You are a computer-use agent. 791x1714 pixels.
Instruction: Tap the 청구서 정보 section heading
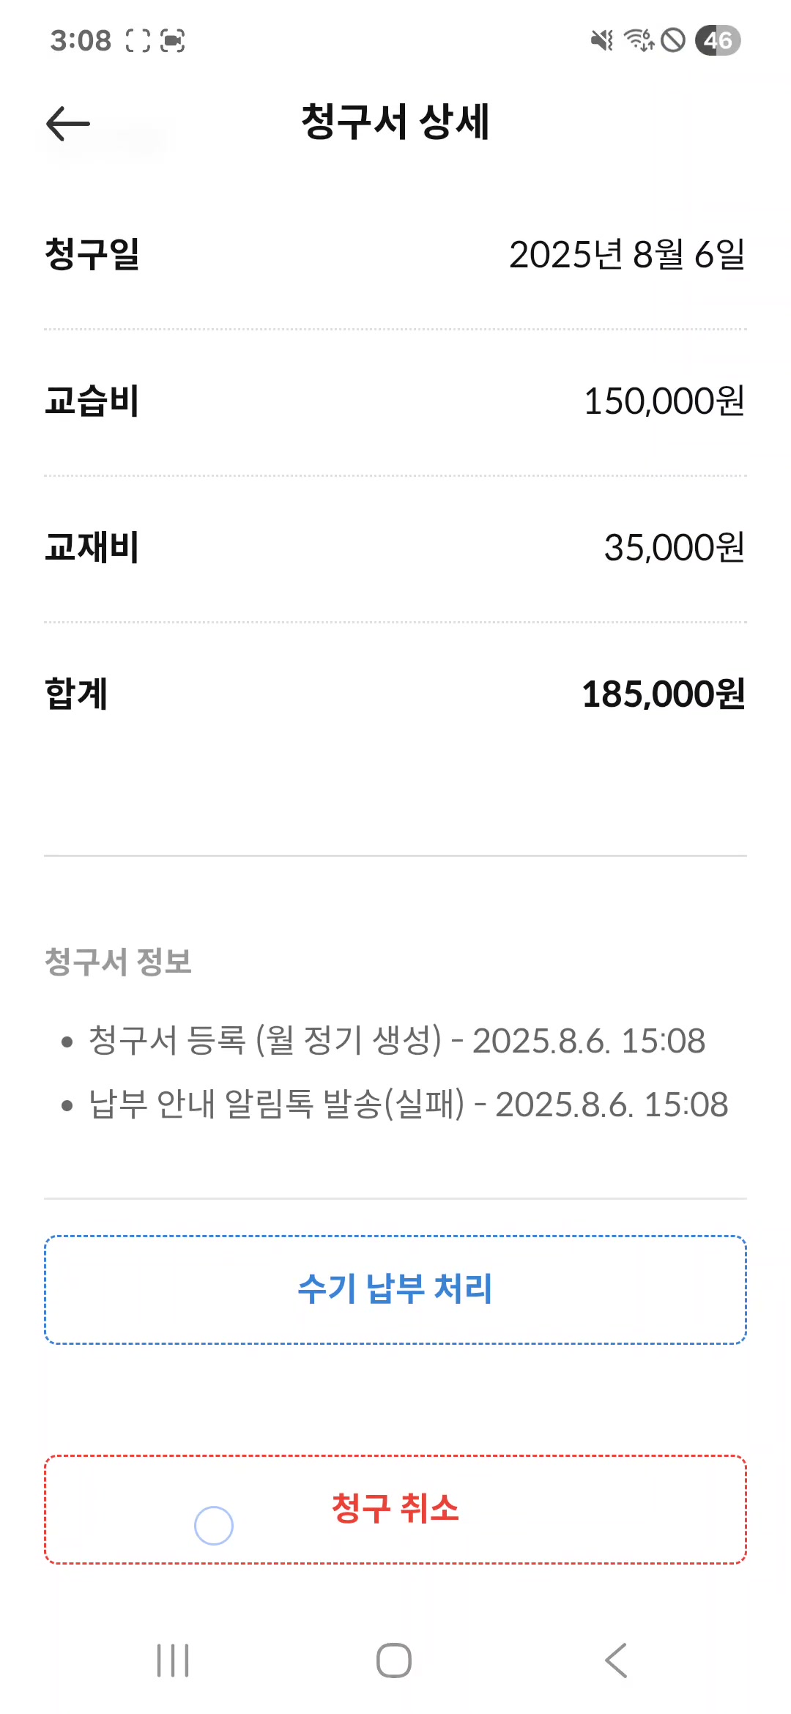click(x=119, y=962)
